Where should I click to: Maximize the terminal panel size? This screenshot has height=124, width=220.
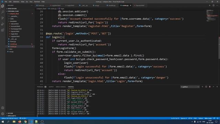point(213,87)
